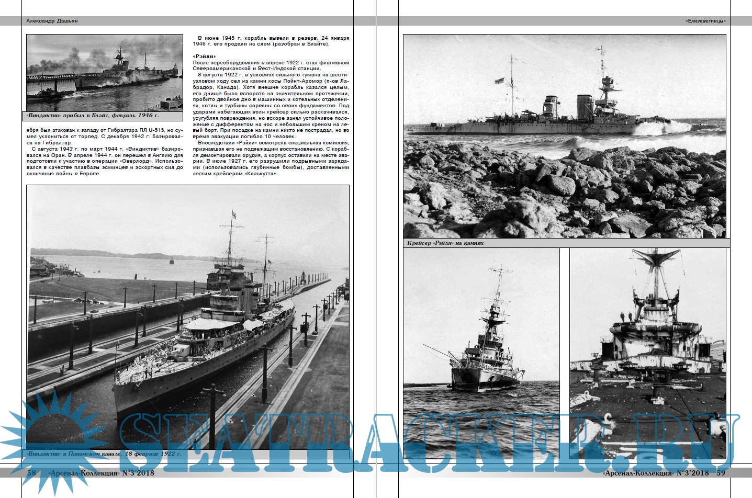Click the paragraph starting «Впоследствии «Рэйли»»
752x498 pixels.
[271, 158]
